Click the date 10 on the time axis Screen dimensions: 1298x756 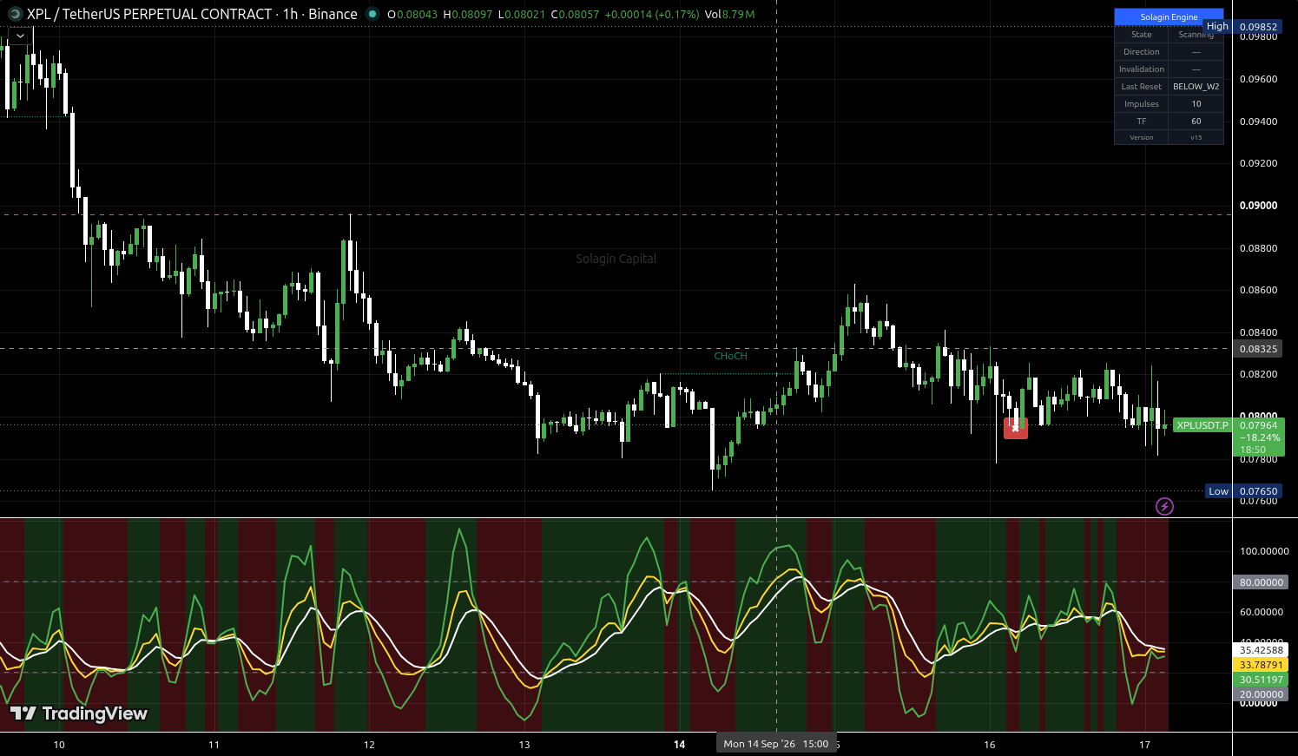(59, 745)
